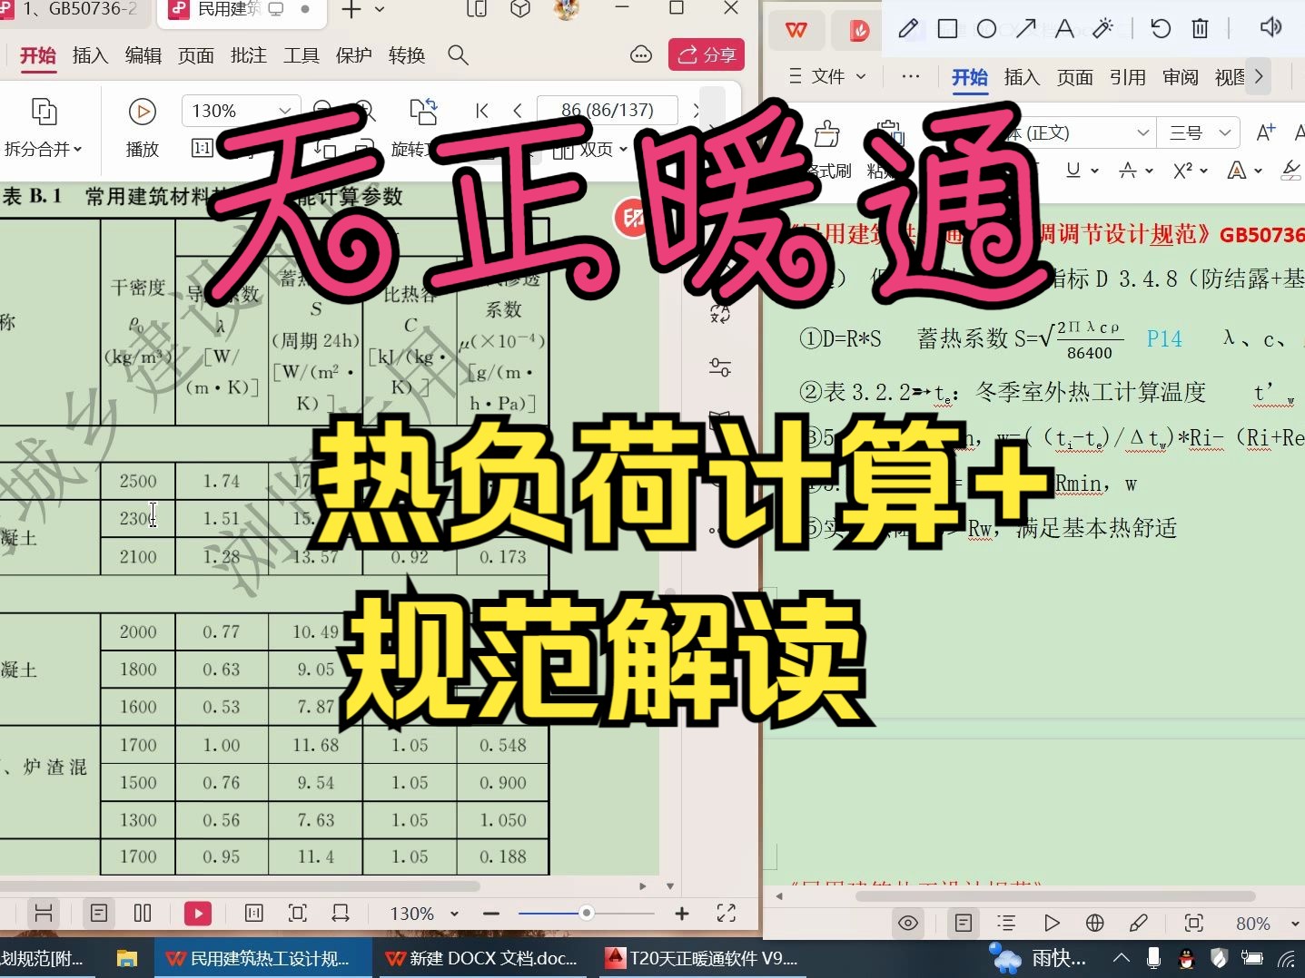This screenshot has height=978, width=1305.
Task: Select the pencil annotation tool
Action: [x=907, y=29]
